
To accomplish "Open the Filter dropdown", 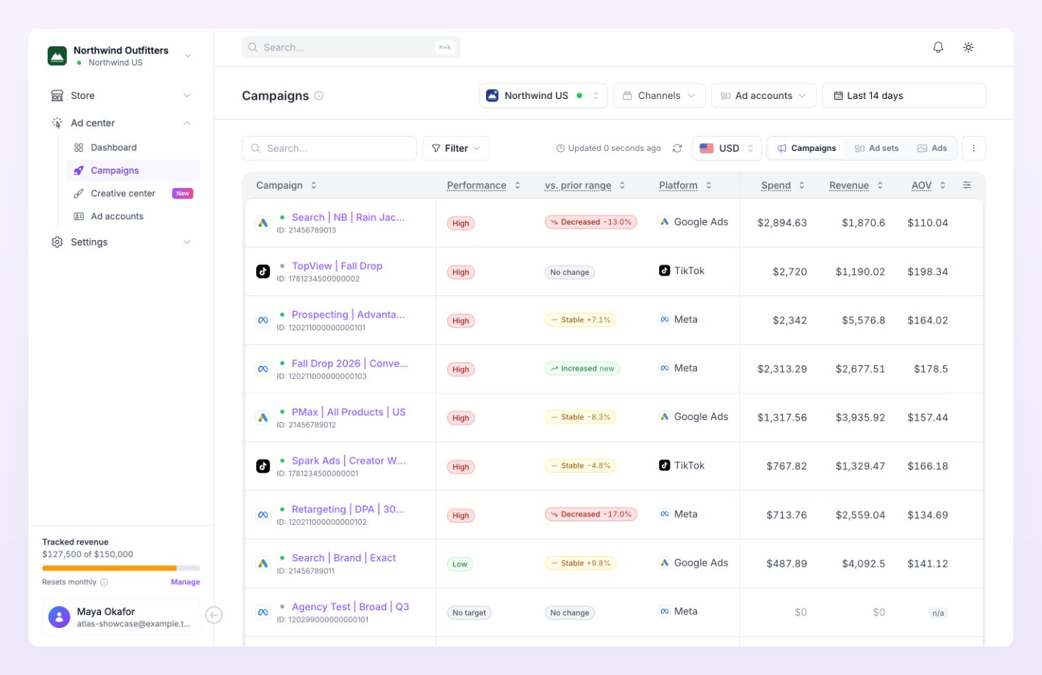I will (x=456, y=148).
